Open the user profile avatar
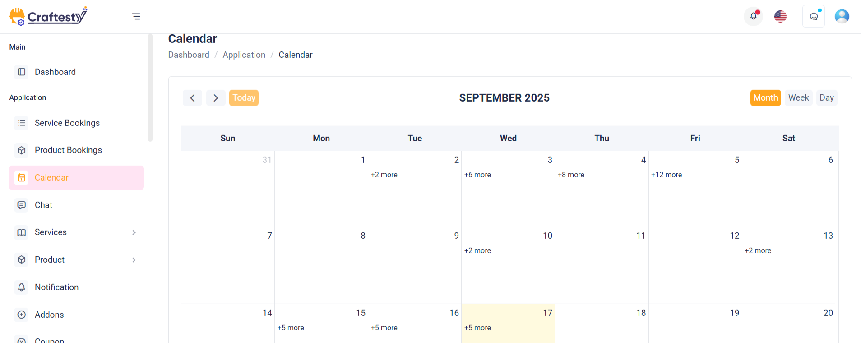Screen dimensions: 861x343 (842, 17)
